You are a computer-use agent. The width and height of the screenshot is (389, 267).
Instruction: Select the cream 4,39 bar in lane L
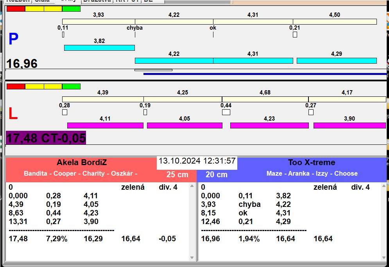pos(103,99)
